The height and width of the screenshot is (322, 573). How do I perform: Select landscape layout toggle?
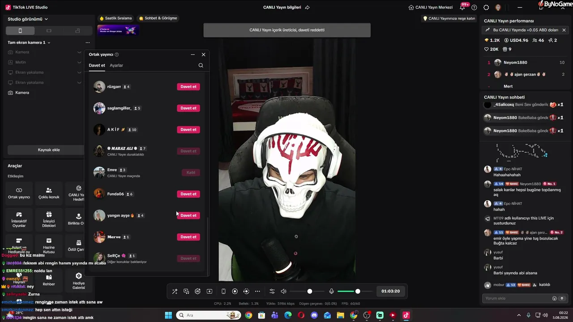click(x=49, y=30)
